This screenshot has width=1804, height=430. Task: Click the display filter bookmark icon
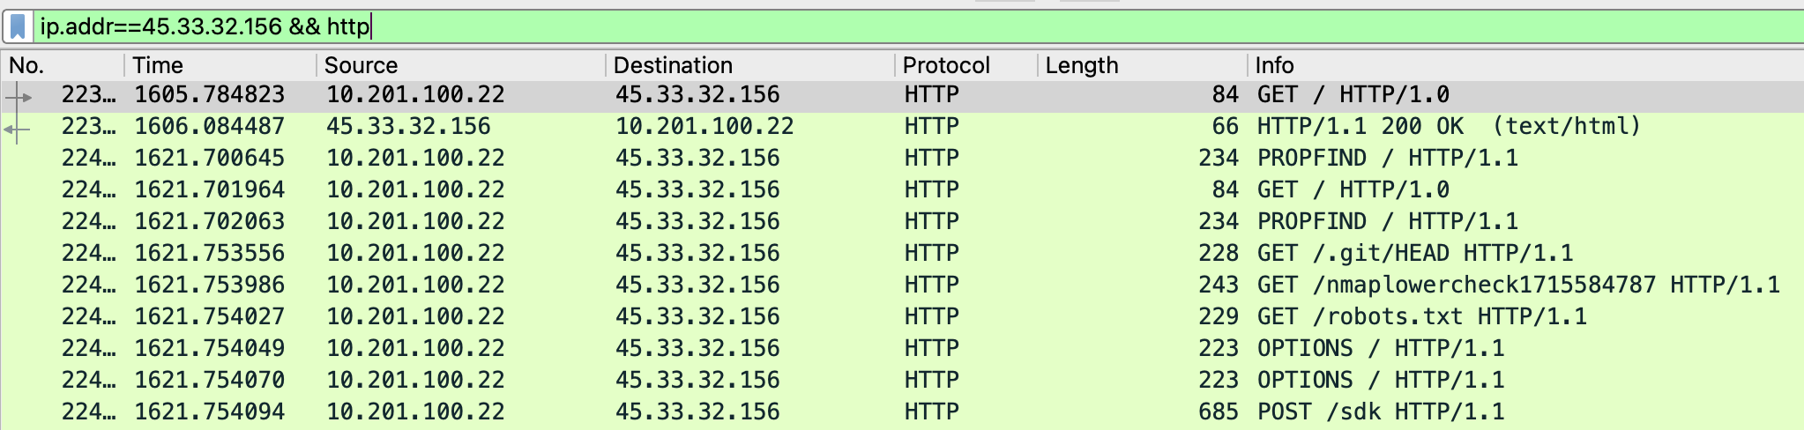pos(18,26)
